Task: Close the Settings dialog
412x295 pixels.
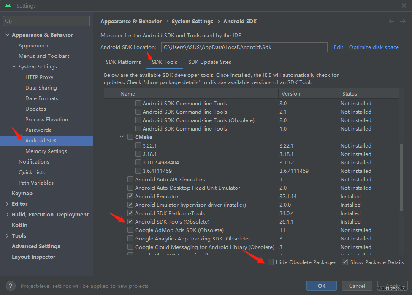Action: (404, 5)
